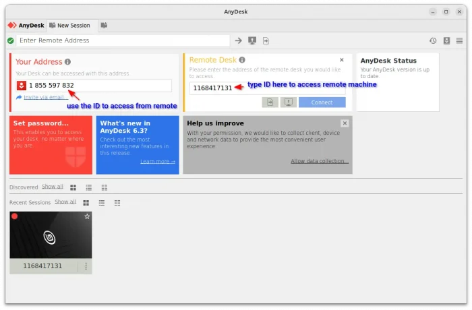Click the red AnyDesk ID icon
The width and height of the screenshot is (472, 310).
point(22,86)
